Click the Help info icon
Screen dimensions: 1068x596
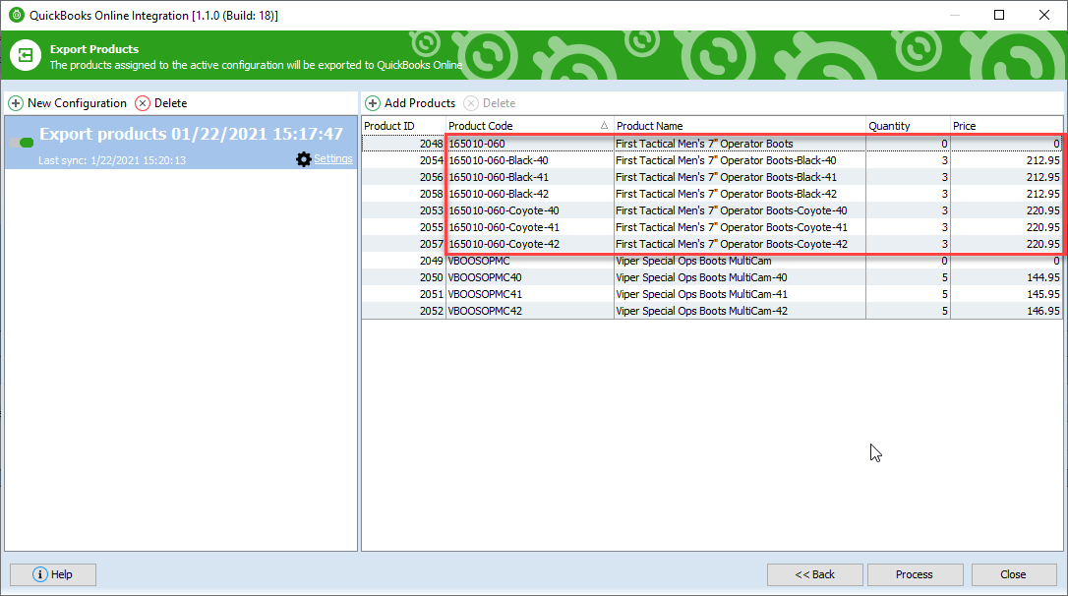(40, 574)
